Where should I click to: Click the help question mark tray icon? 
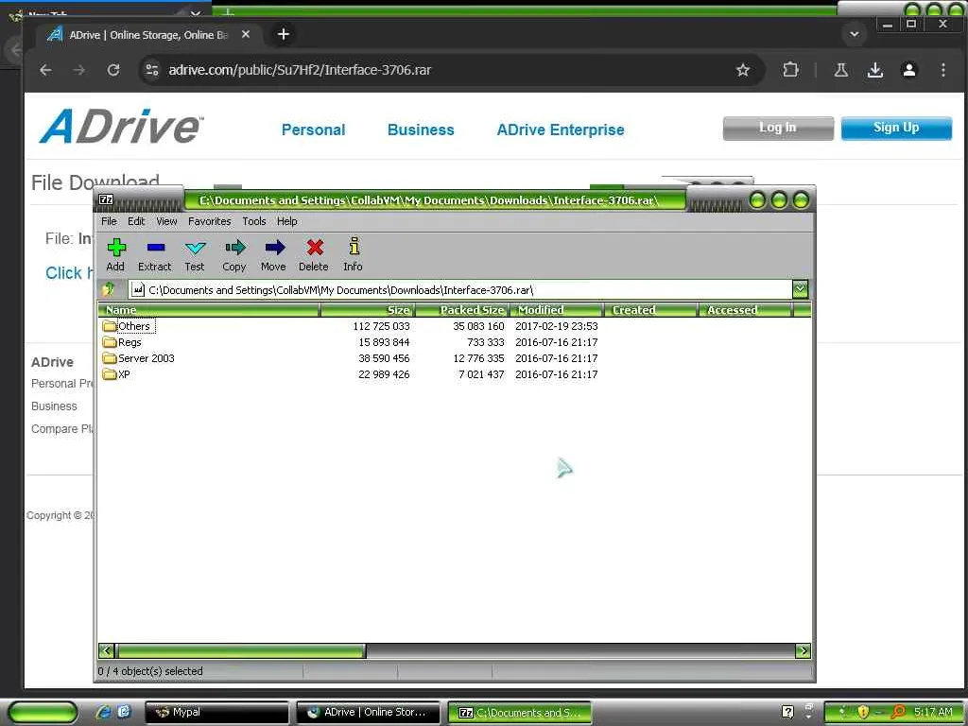pos(787,712)
